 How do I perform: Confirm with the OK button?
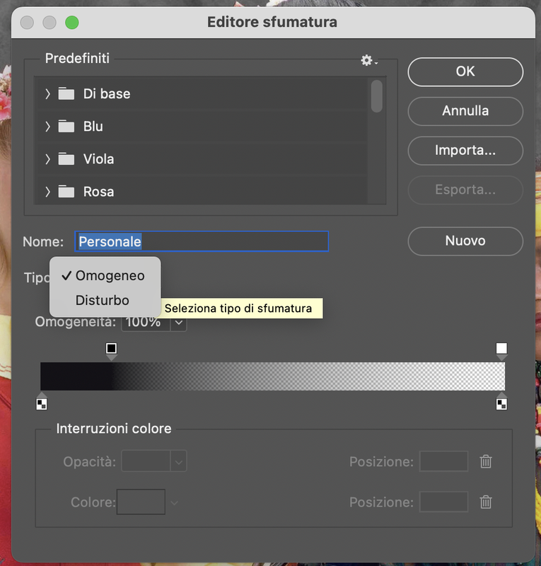465,72
